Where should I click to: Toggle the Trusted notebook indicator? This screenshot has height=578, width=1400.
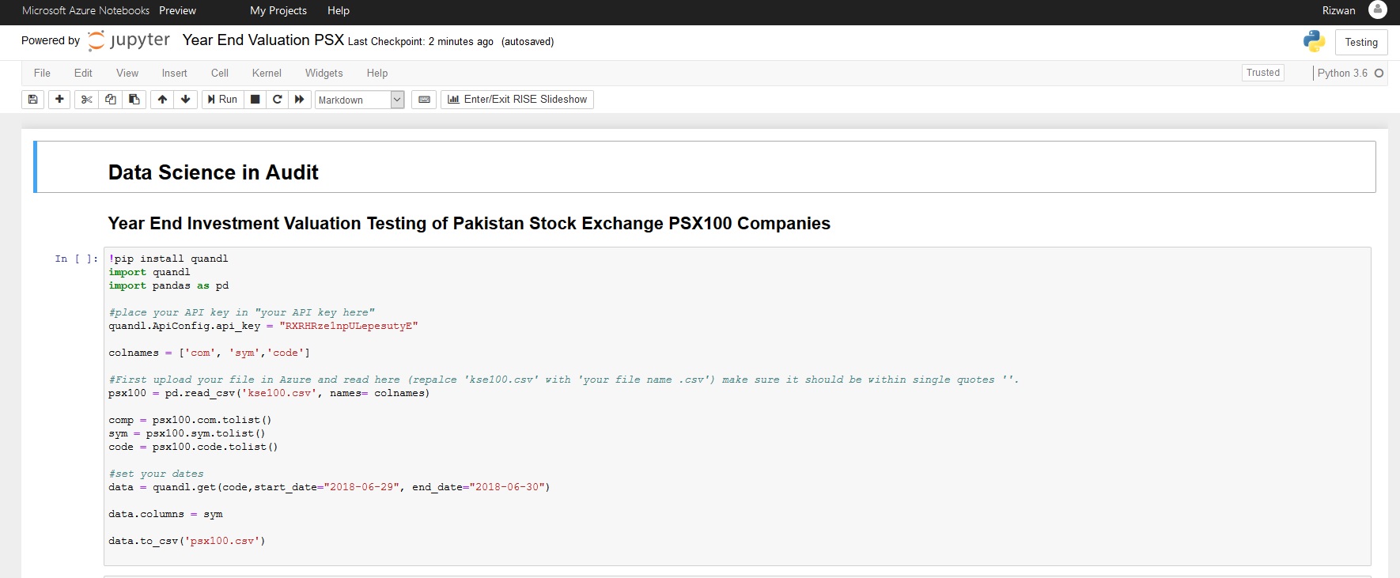pos(1262,73)
